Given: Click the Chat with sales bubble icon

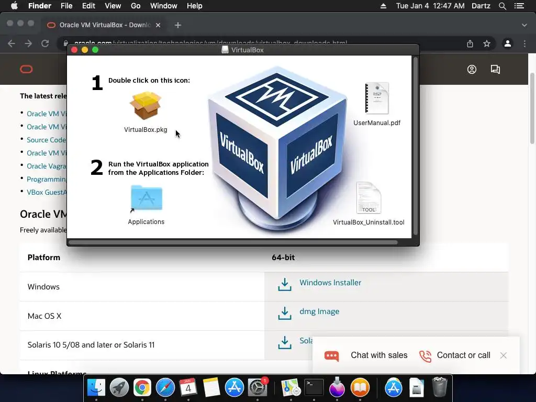Looking at the screenshot, I should click(x=331, y=356).
